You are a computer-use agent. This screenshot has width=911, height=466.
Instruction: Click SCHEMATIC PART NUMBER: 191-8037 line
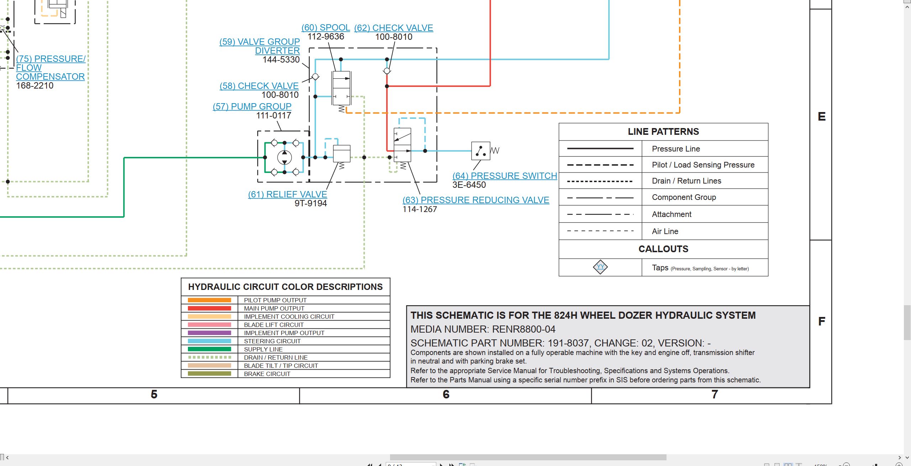[x=560, y=343]
